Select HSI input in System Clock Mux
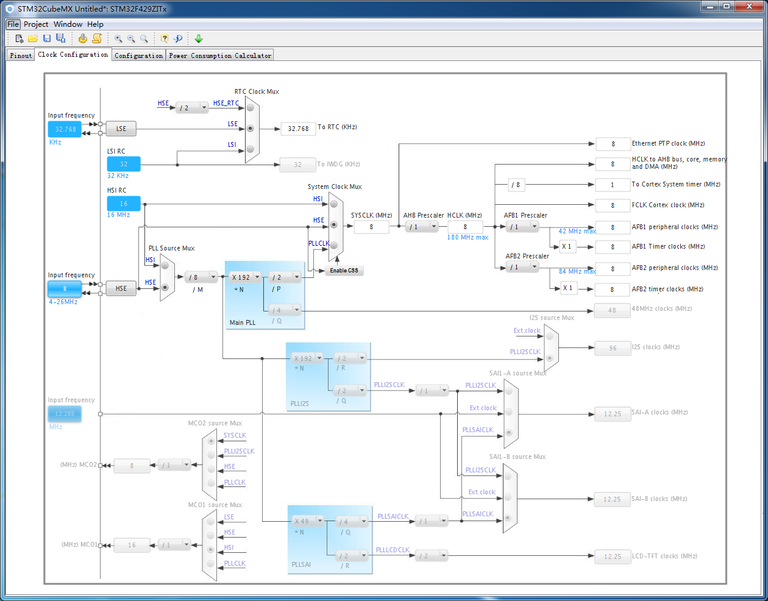 click(x=333, y=204)
